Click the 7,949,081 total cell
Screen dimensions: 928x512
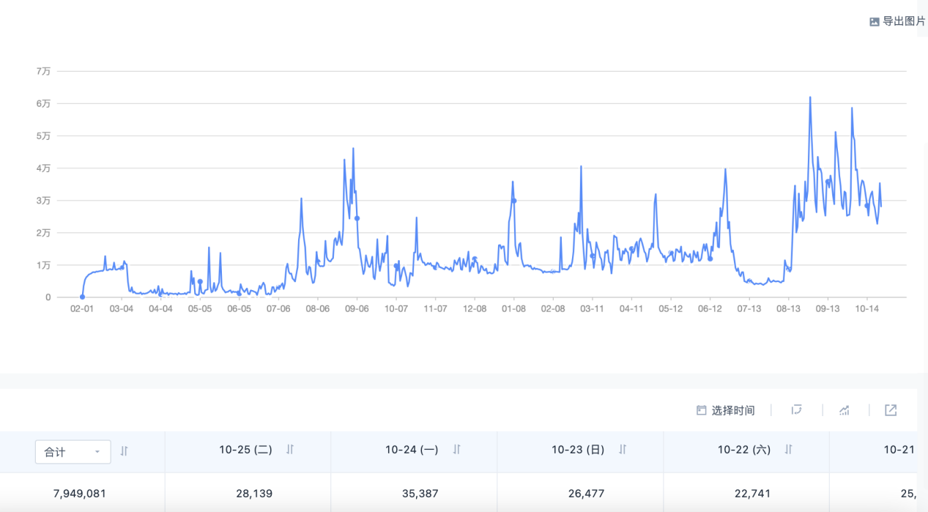pos(80,494)
